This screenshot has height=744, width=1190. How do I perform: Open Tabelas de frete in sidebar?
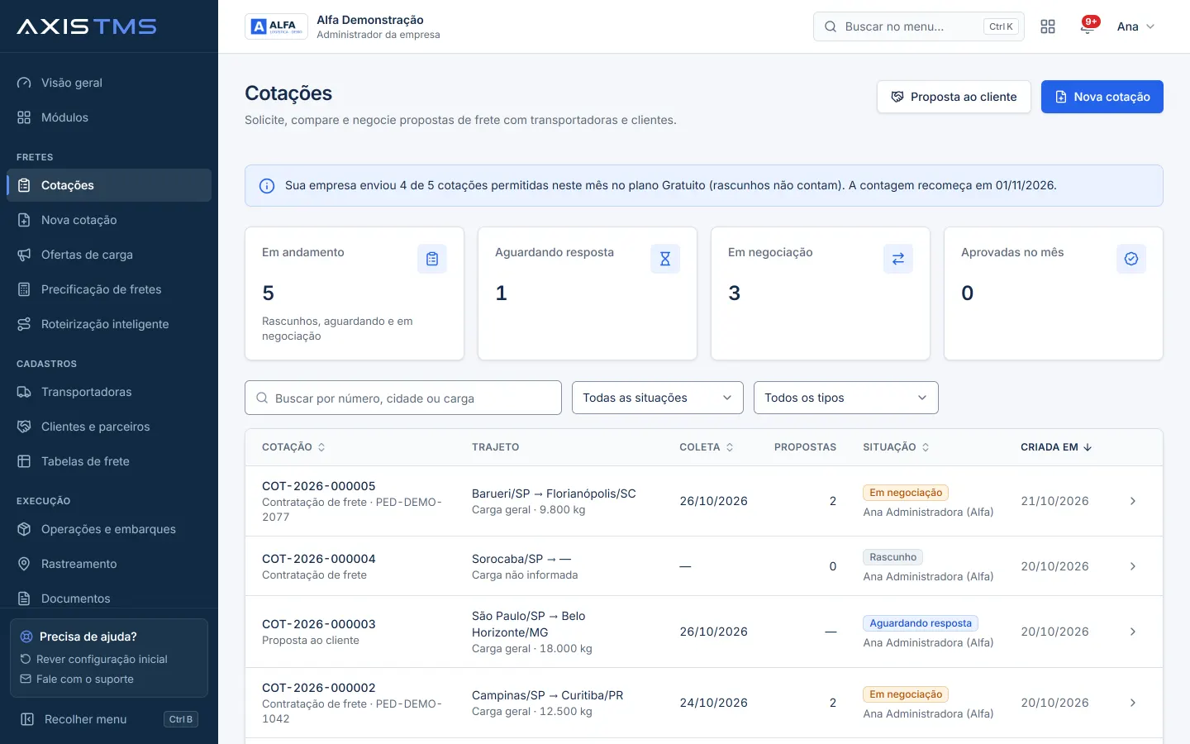tap(109, 461)
